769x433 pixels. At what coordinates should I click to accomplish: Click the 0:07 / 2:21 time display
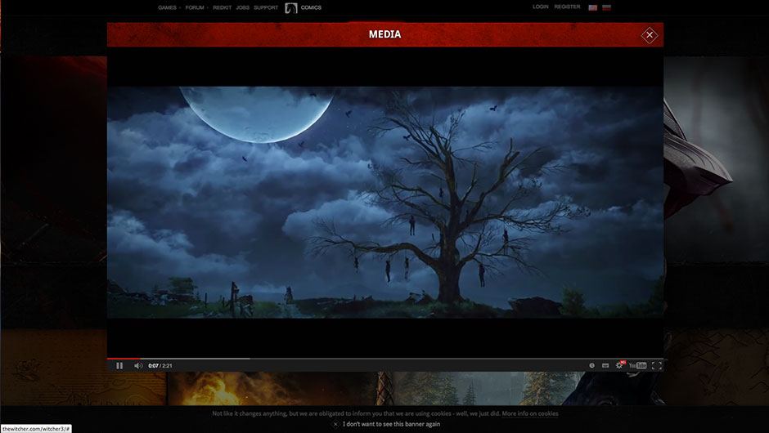(160, 365)
